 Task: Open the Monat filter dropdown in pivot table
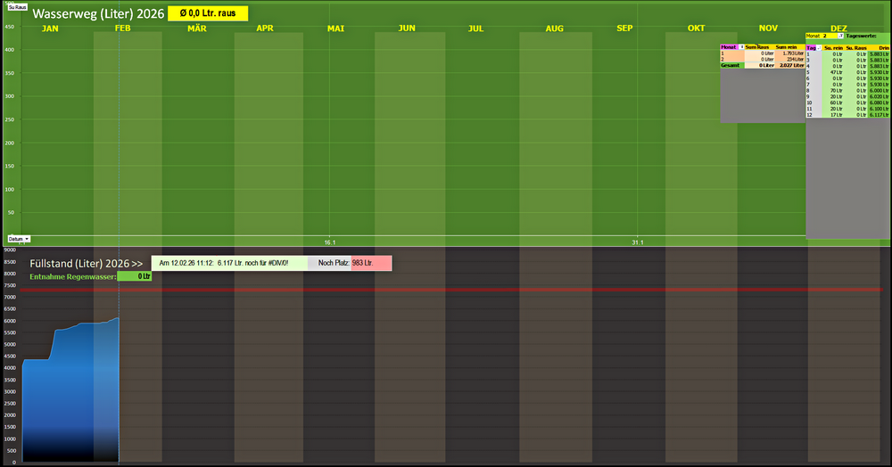[741, 46]
